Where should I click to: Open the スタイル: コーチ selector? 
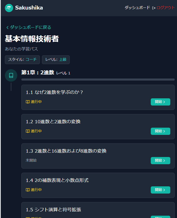pos(22,60)
